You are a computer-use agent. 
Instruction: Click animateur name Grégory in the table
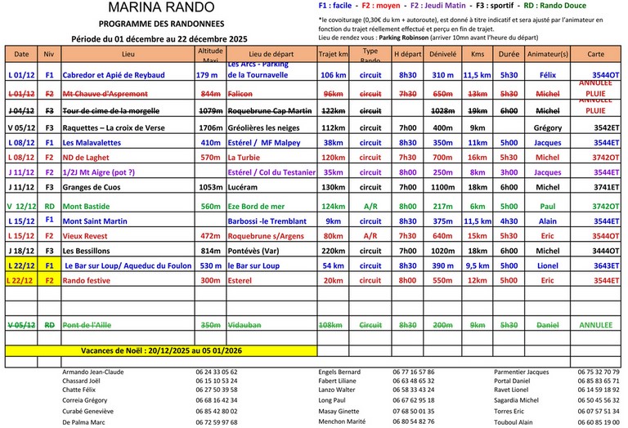tap(547, 127)
